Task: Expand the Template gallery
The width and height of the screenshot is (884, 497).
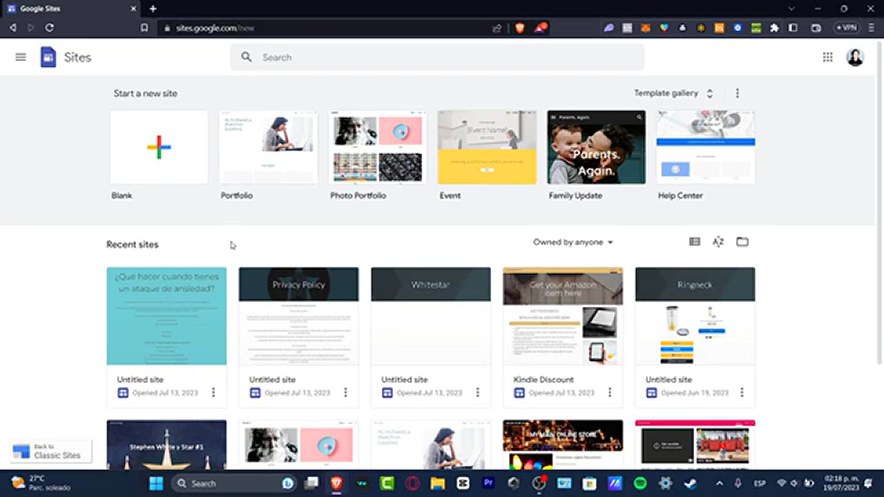Action: (x=674, y=93)
